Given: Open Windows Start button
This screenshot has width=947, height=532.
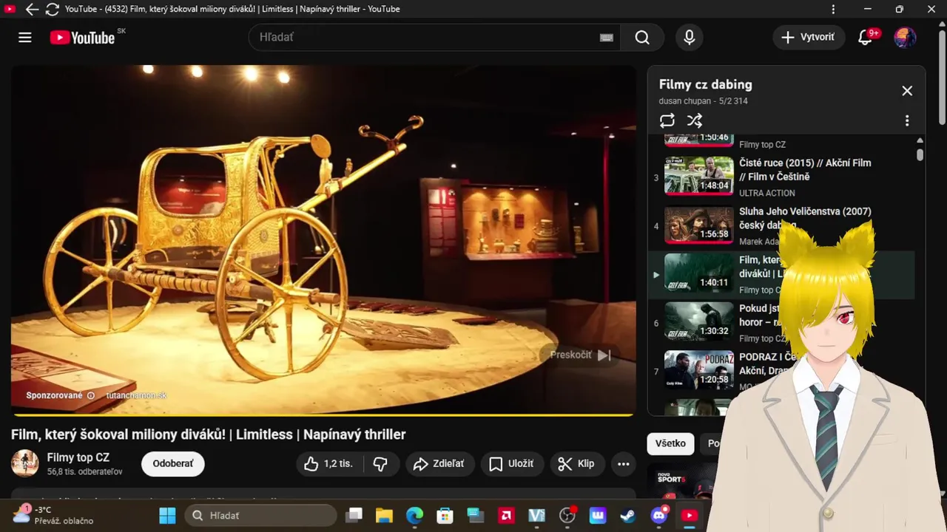Looking at the screenshot, I should click(168, 515).
